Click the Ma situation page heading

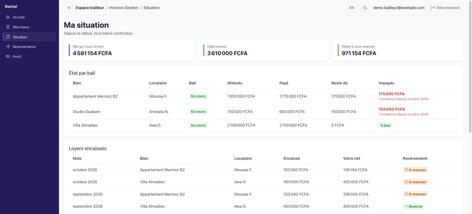click(x=86, y=25)
